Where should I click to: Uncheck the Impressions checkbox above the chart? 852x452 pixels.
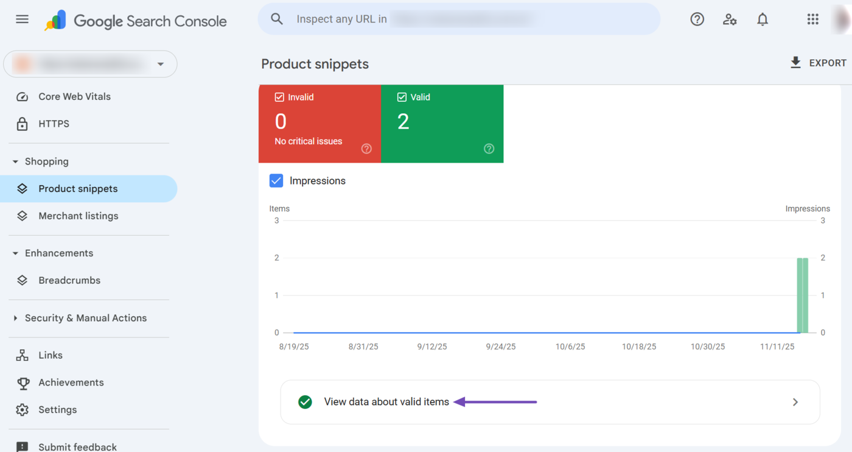pyautogui.click(x=277, y=180)
